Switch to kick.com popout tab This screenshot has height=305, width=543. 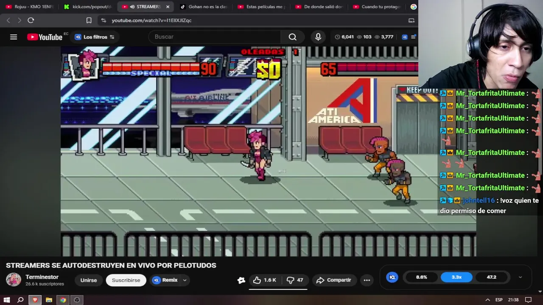pos(88,7)
